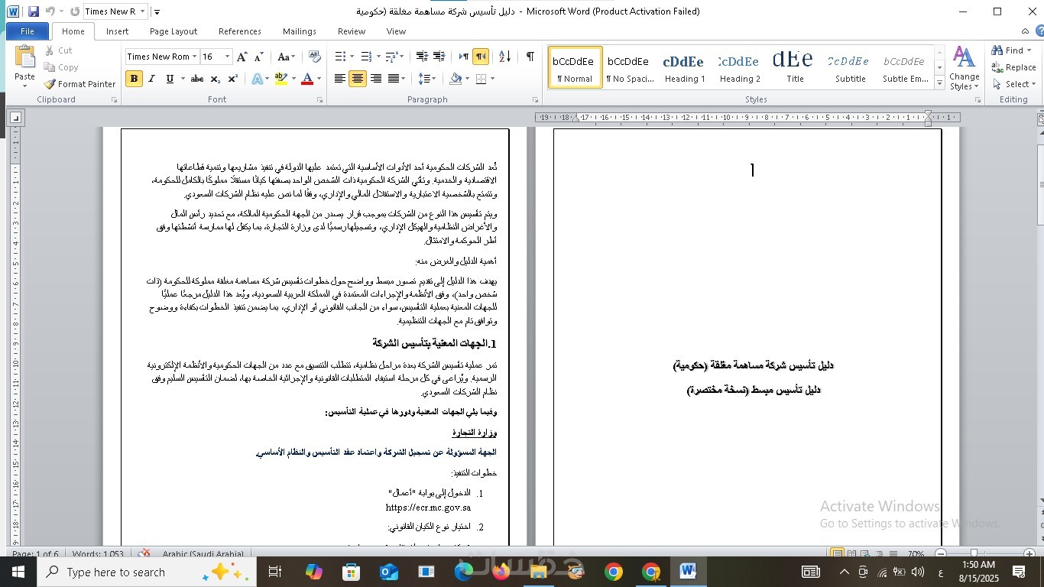Open the bullets list dropdown arrow
The height and width of the screenshot is (587, 1044).
(351, 57)
